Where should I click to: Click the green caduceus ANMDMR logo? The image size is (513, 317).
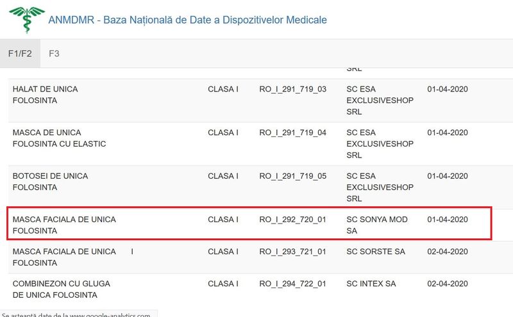pos(27,20)
